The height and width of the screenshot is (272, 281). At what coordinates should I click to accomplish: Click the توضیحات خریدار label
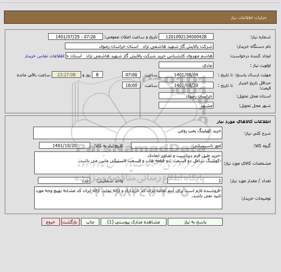pos(256,198)
